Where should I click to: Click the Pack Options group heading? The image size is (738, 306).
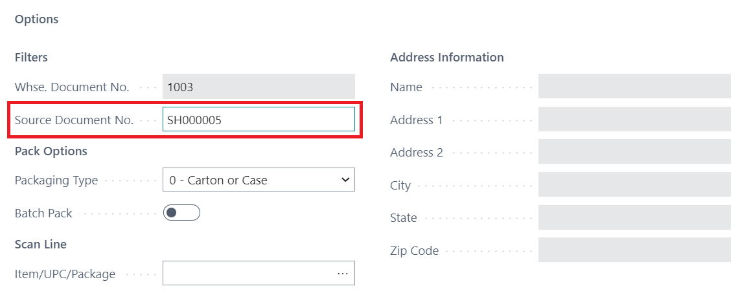[x=51, y=151]
